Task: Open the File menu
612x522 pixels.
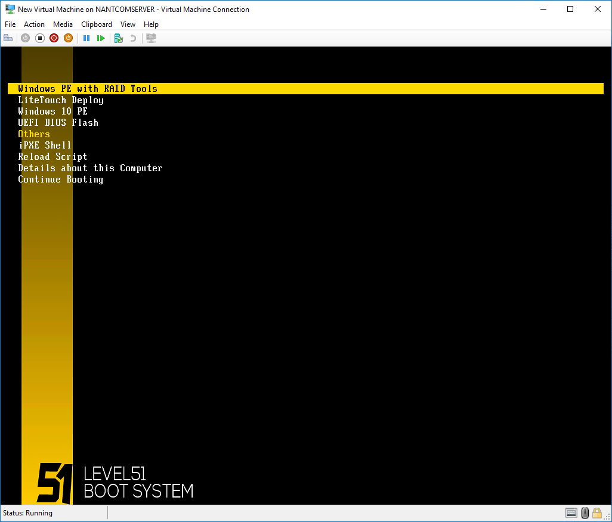Action: [10, 24]
